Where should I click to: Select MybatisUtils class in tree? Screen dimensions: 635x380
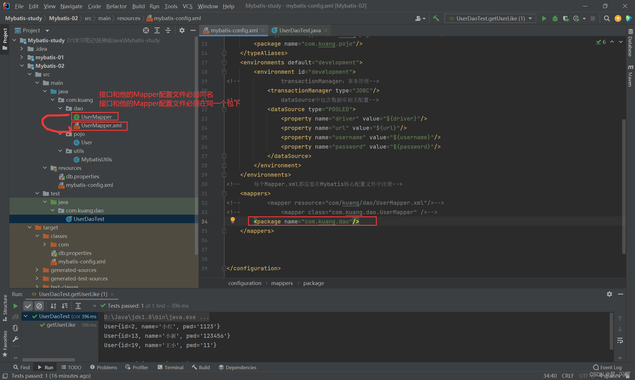pos(96,159)
